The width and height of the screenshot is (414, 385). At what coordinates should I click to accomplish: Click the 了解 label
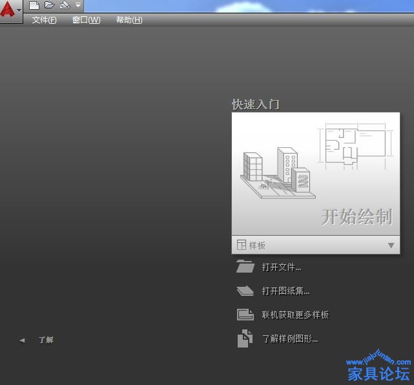point(46,340)
